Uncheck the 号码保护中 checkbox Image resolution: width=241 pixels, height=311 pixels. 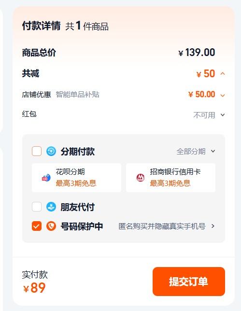tap(37, 226)
